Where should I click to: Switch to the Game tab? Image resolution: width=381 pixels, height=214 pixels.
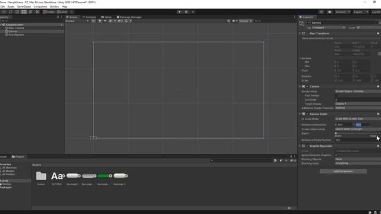pos(106,17)
